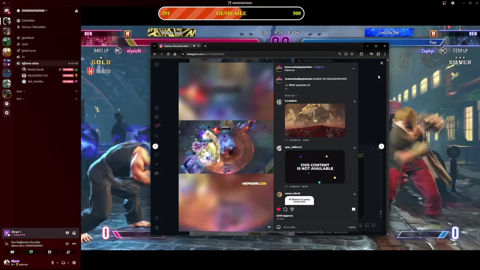Open the DIGIDIGIDIGIDIGI server dropdown
This screenshot has width=480, height=270.
point(34,11)
